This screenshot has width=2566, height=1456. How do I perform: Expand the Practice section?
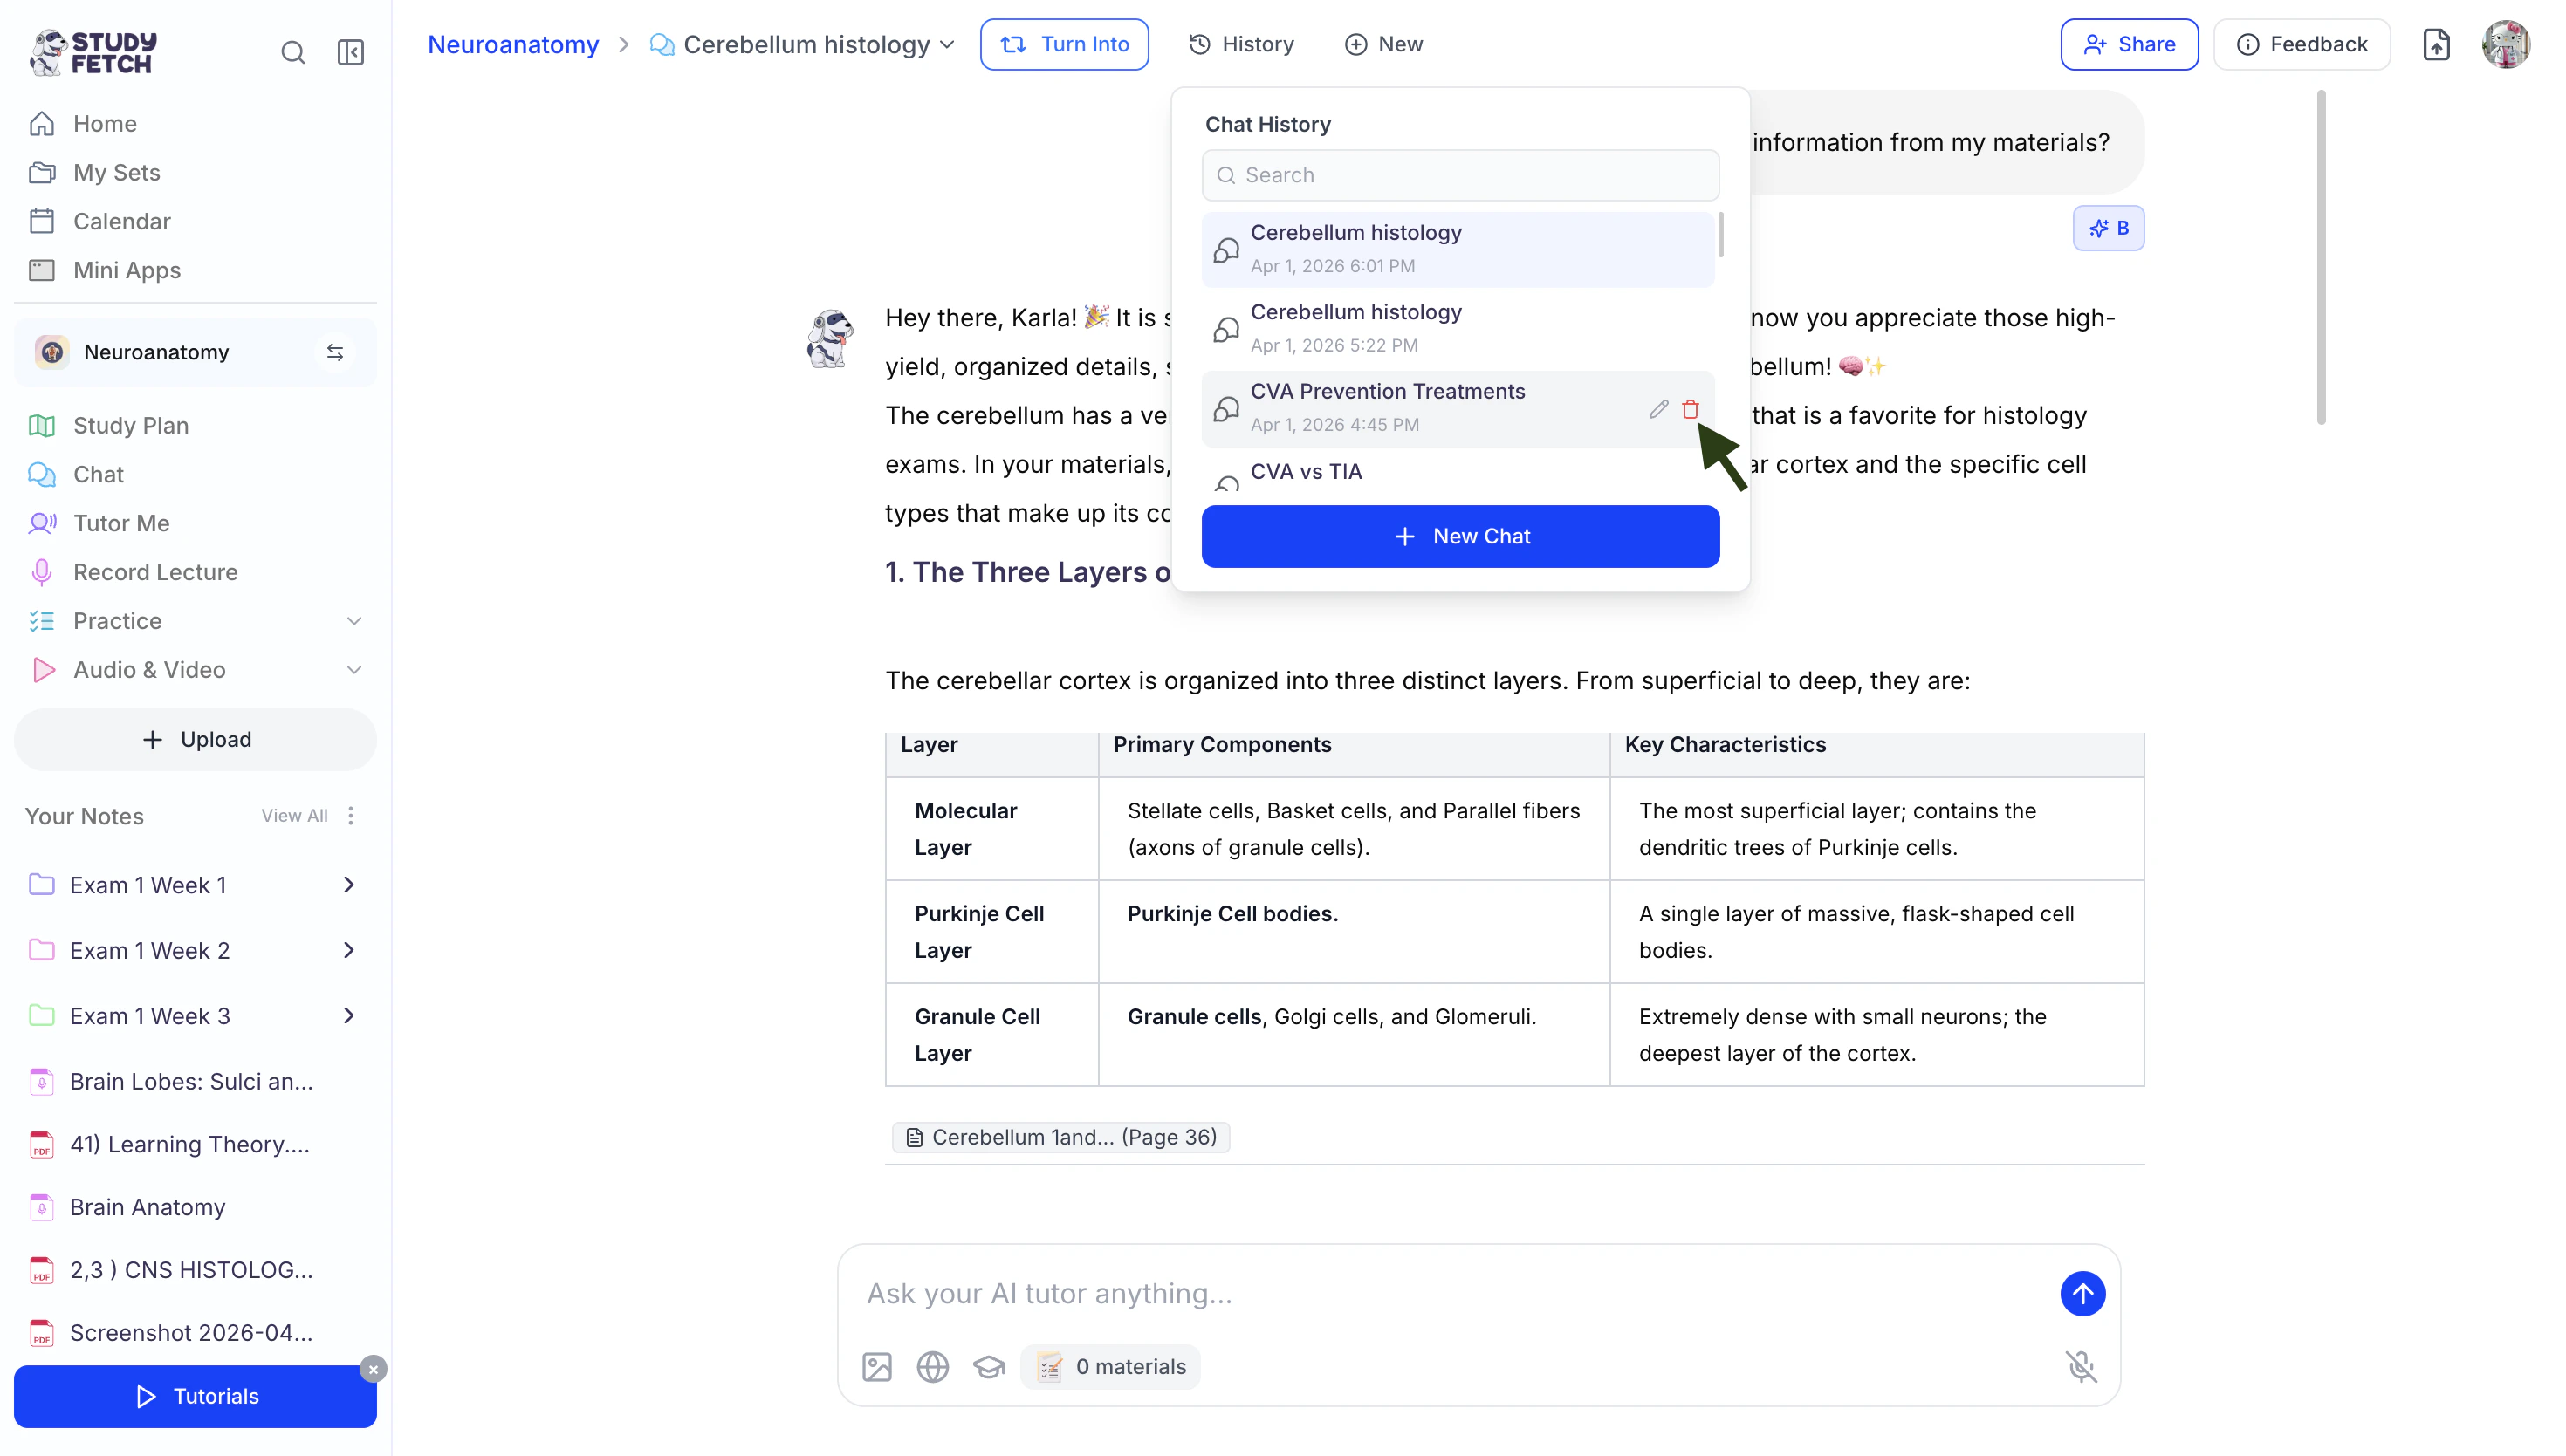pos(353,621)
